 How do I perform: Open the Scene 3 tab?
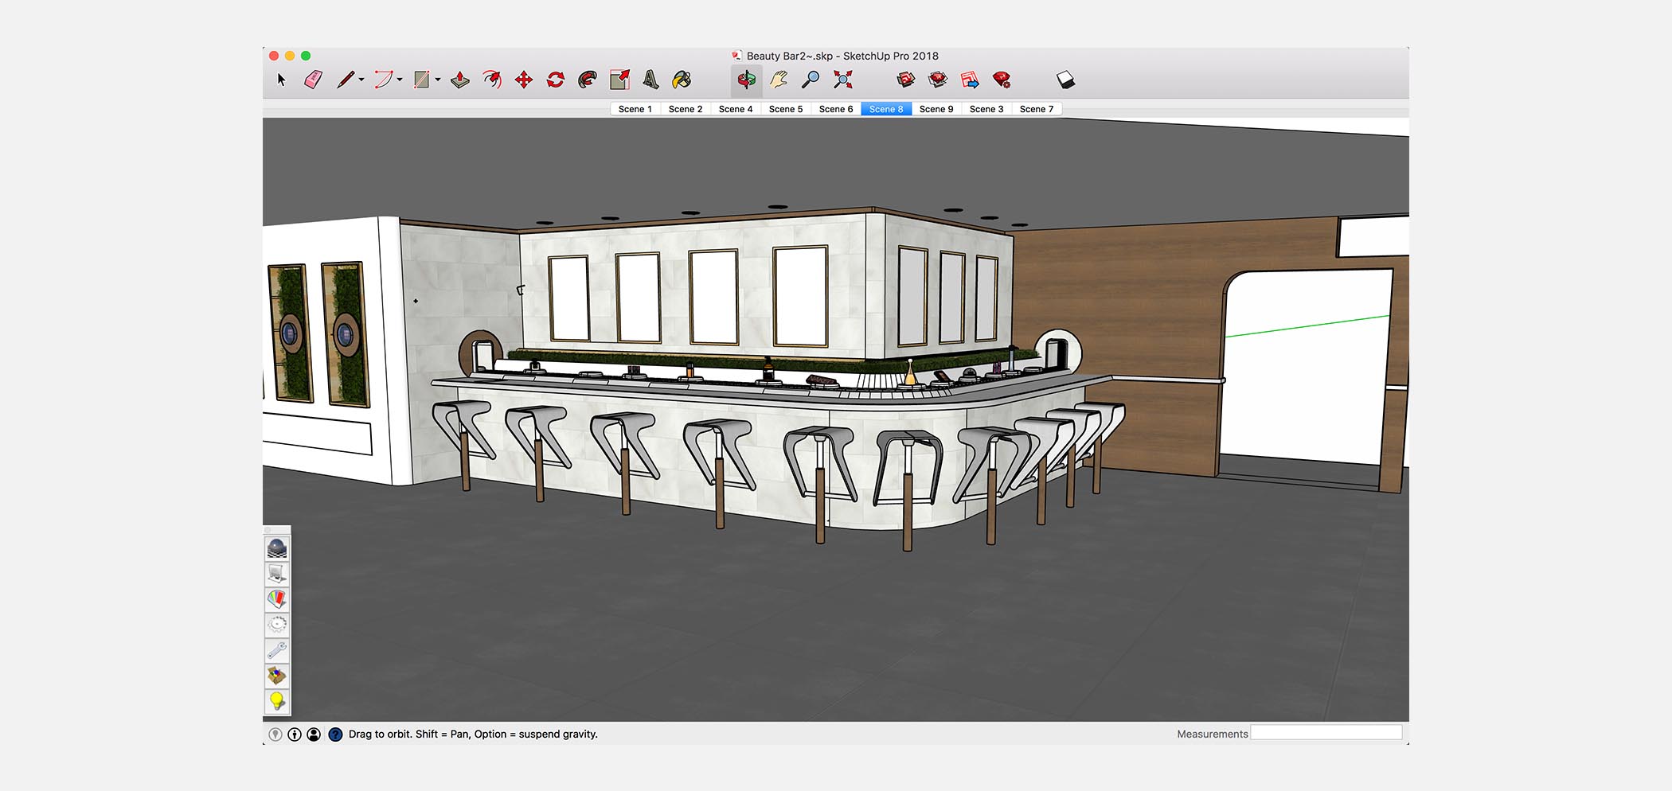tap(986, 109)
